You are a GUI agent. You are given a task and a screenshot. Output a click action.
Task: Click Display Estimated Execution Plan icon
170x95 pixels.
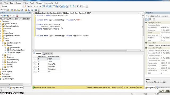tap(44, 6)
